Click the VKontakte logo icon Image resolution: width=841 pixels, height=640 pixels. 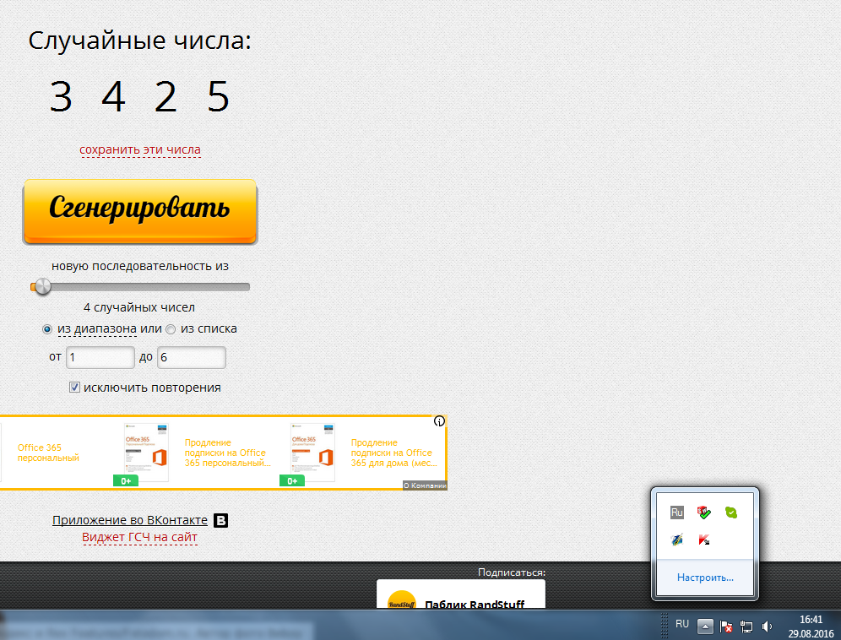tap(221, 520)
